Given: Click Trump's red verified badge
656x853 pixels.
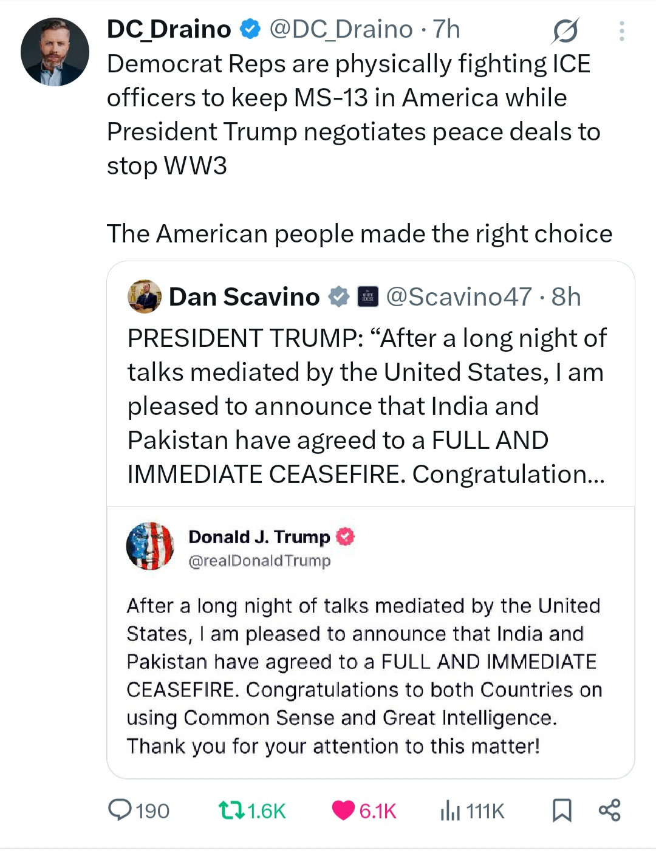Looking at the screenshot, I should (346, 537).
